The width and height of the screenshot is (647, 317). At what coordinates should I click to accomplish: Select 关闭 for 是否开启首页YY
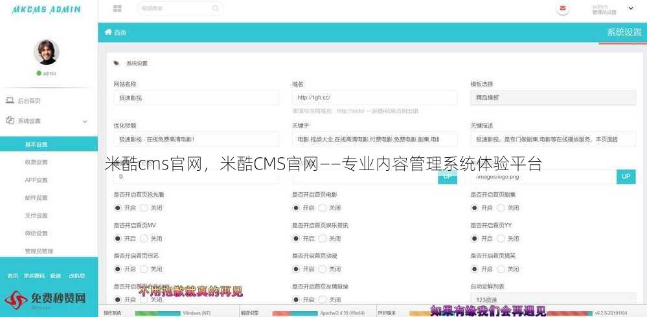point(501,238)
